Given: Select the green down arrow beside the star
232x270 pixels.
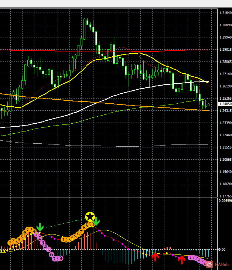Looking at the screenshot, I should click(96, 221).
